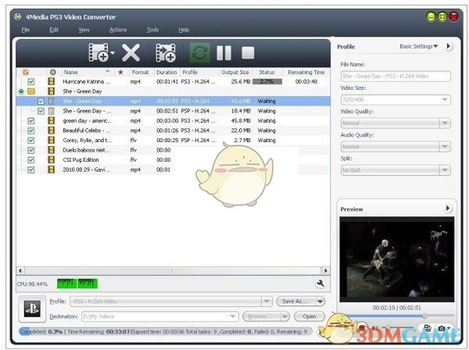This screenshot has height=350, width=469.
Task: Uncheck the She - Green Day PSP checkbox
Action: point(41,111)
